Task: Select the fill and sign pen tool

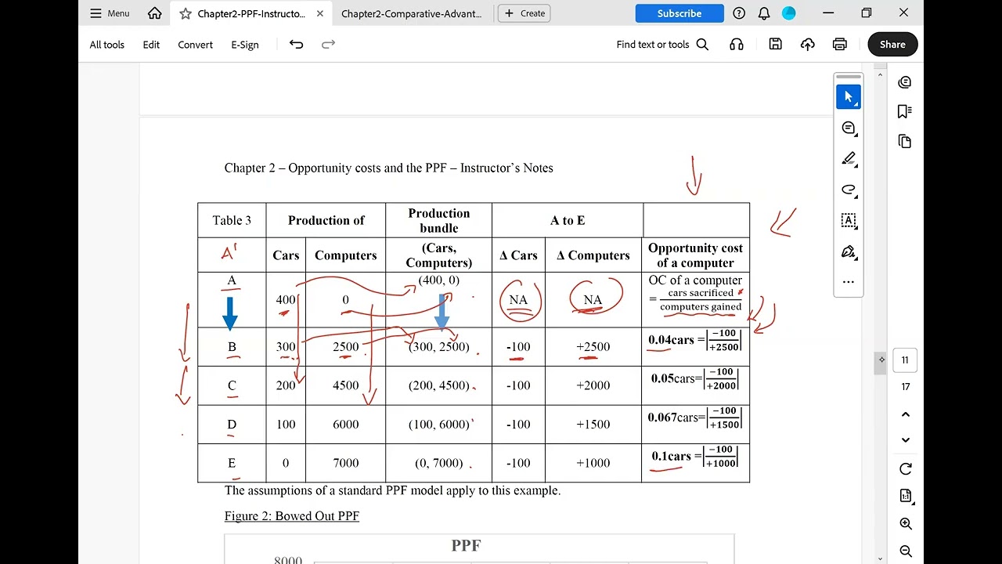Action: point(849,251)
